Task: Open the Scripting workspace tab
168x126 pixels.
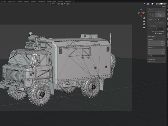Action: (60, 1)
